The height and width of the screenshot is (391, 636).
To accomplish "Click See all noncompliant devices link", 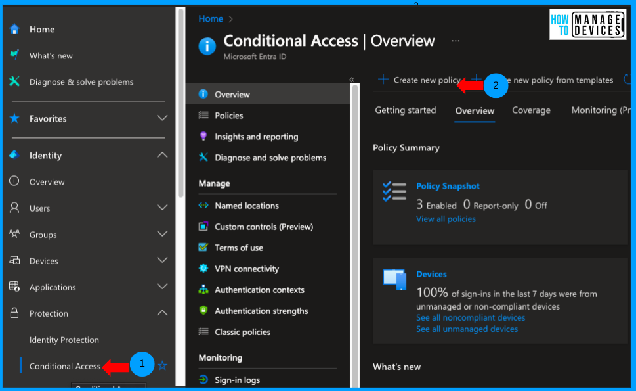I will pos(471,317).
